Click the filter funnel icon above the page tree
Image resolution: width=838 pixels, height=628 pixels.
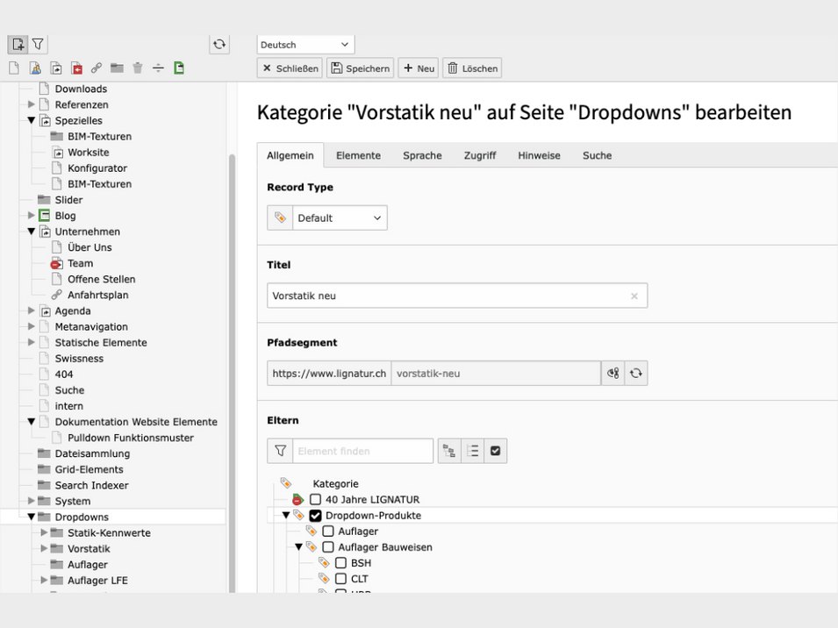click(x=38, y=44)
